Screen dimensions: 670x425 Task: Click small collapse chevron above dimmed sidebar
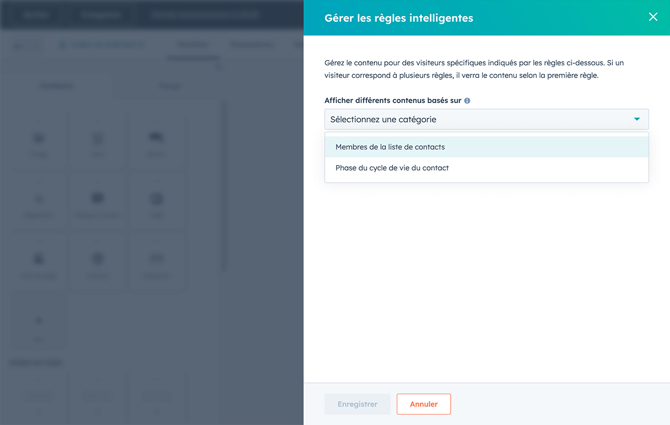pos(218,67)
